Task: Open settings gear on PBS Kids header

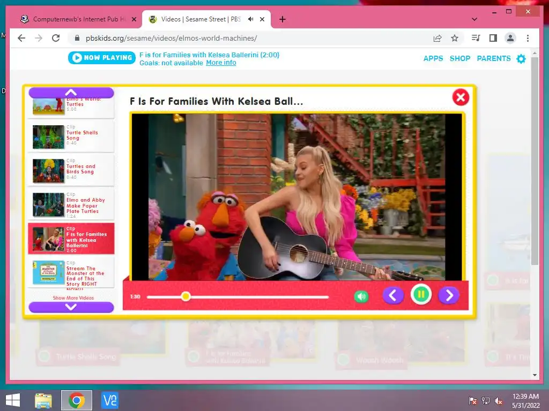Action: coord(521,59)
